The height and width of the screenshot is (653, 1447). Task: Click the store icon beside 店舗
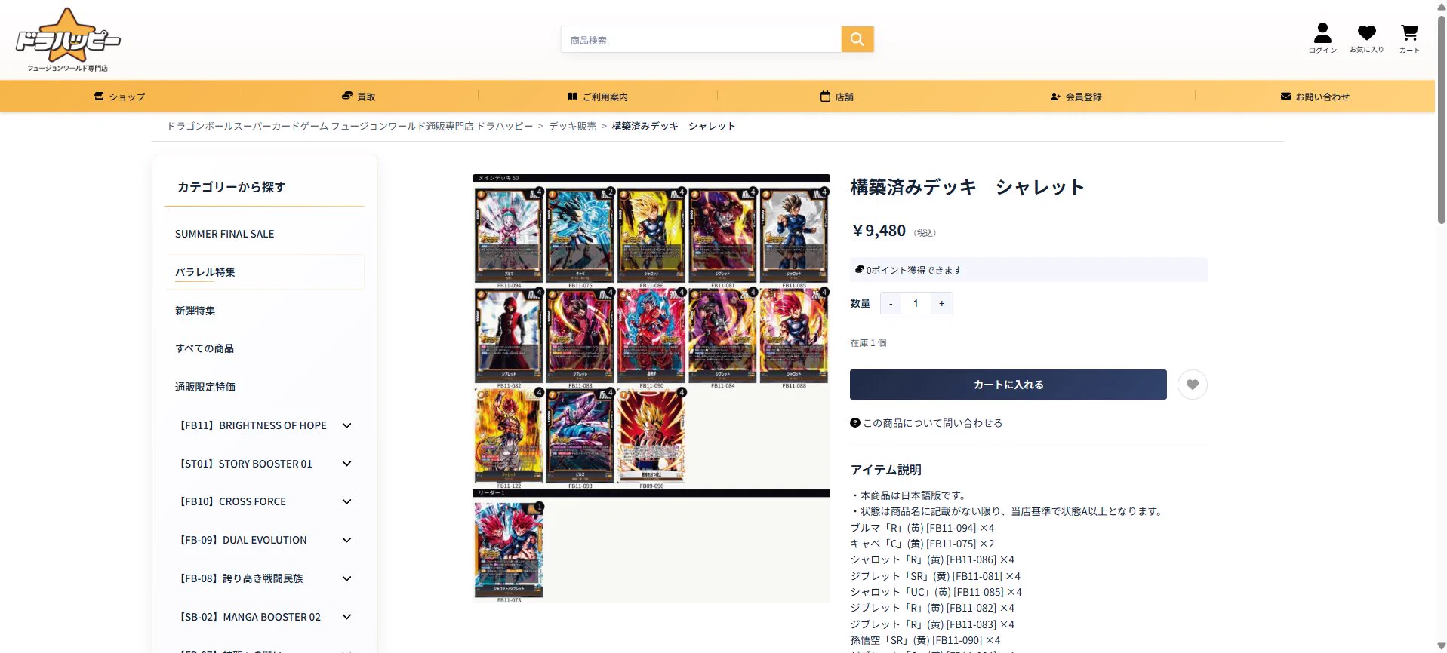[825, 96]
